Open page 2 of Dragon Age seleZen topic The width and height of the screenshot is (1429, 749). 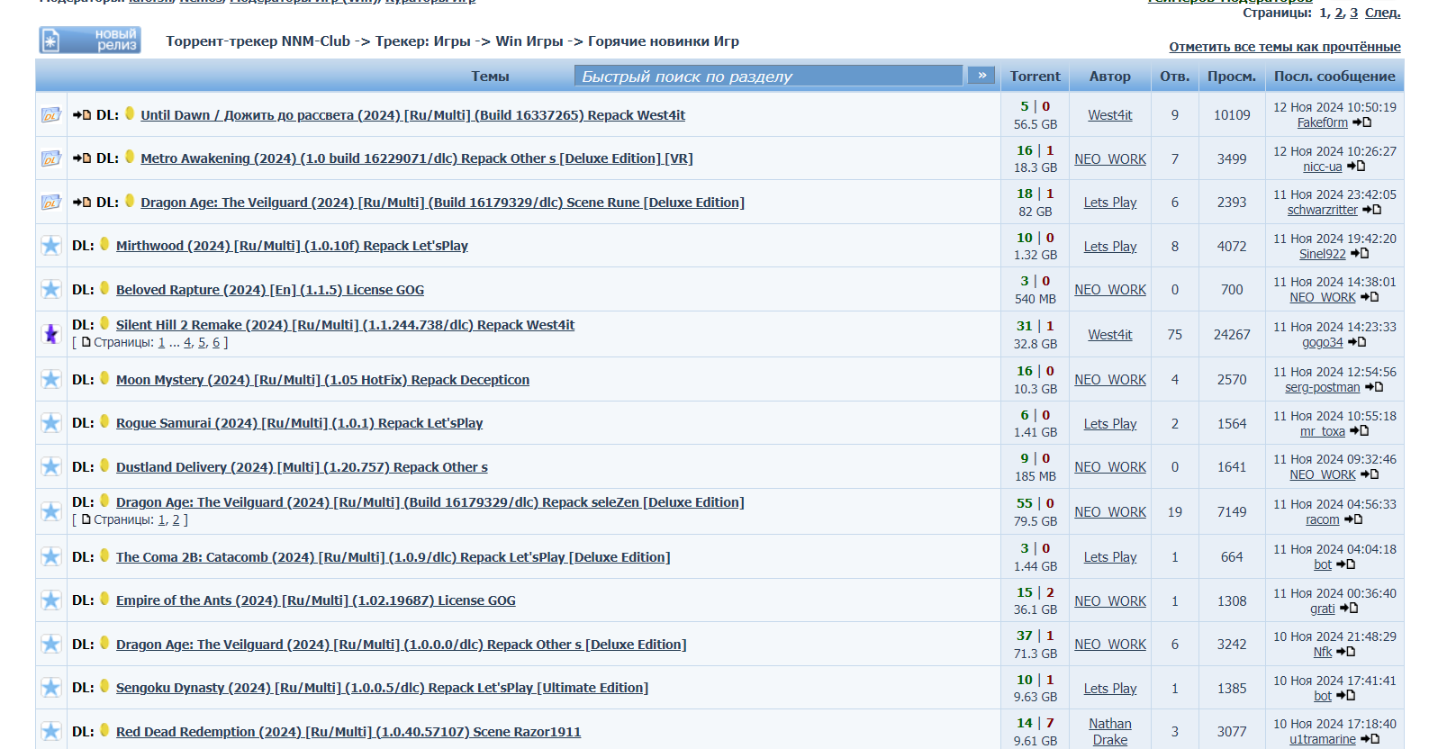(x=176, y=520)
